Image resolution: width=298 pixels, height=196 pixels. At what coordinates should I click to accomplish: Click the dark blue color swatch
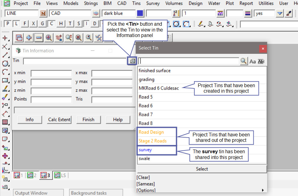click(140, 13)
